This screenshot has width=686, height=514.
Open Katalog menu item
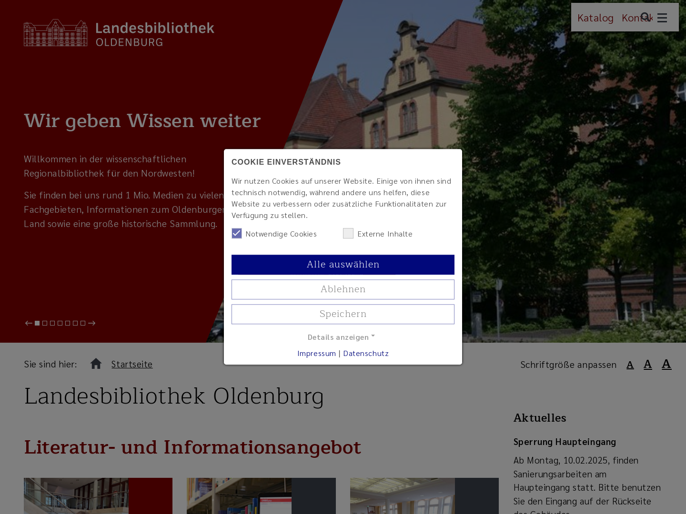click(595, 18)
